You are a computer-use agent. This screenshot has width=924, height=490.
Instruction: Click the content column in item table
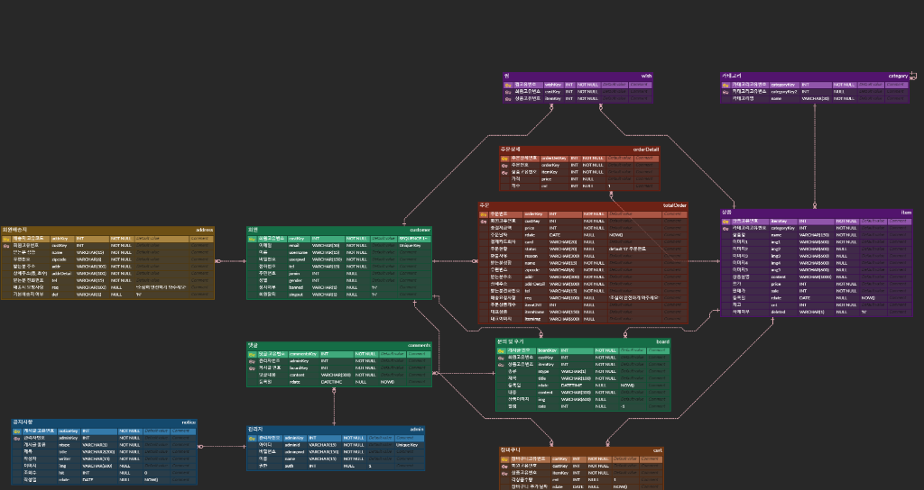pos(778,277)
